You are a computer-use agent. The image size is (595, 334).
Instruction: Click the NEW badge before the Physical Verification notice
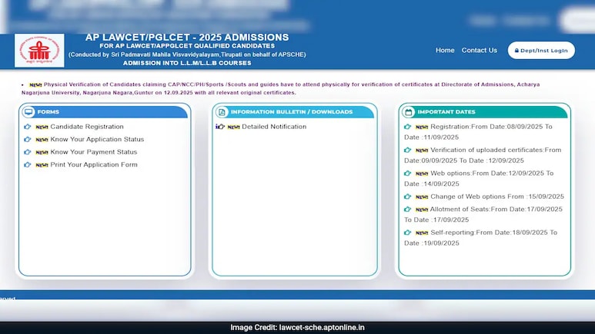[x=35, y=84]
